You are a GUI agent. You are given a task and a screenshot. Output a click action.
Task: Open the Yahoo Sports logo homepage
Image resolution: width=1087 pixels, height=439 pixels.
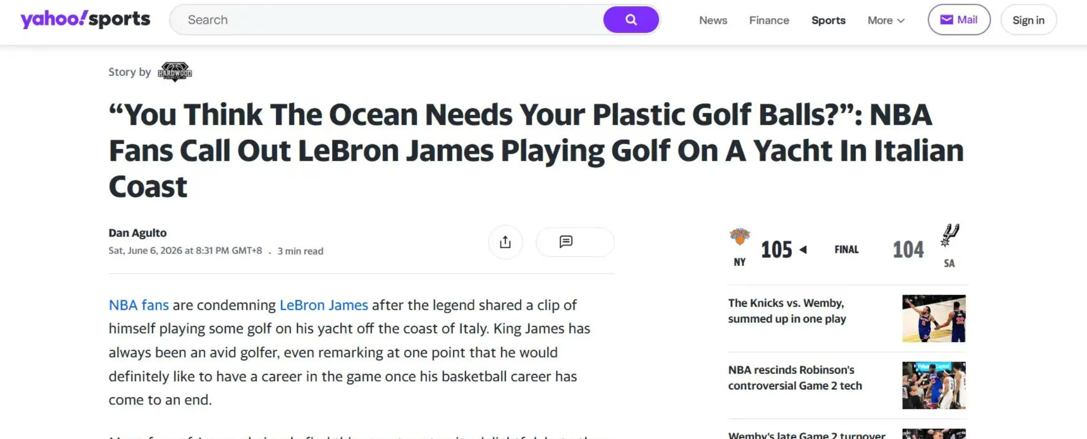click(x=85, y=19)
